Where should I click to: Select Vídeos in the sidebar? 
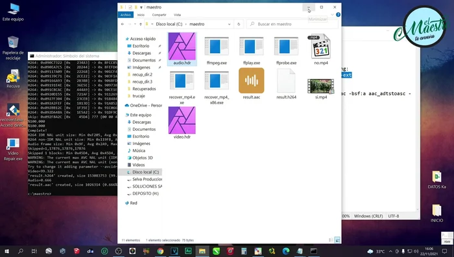138,165
